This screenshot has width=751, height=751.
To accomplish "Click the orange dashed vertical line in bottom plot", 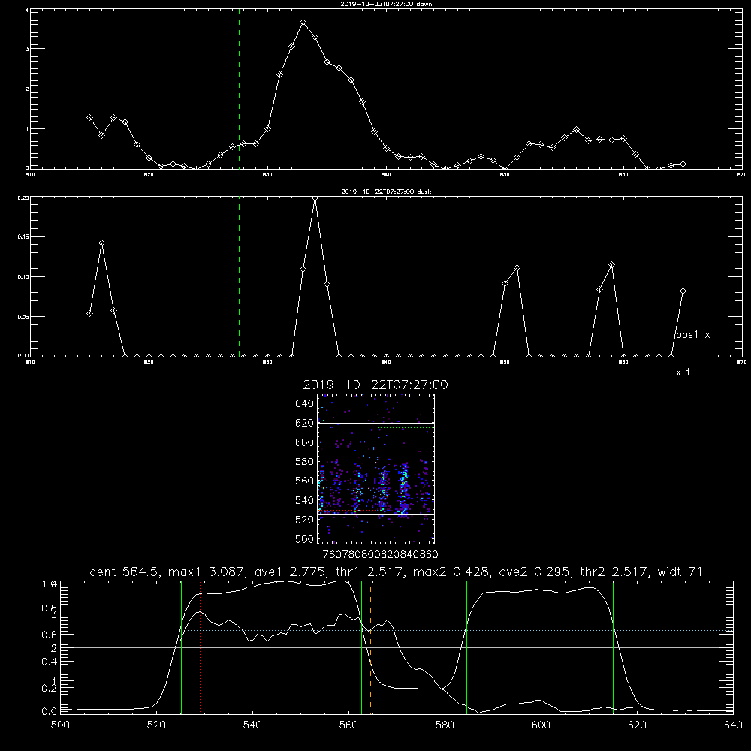I will tap(370, 647).
